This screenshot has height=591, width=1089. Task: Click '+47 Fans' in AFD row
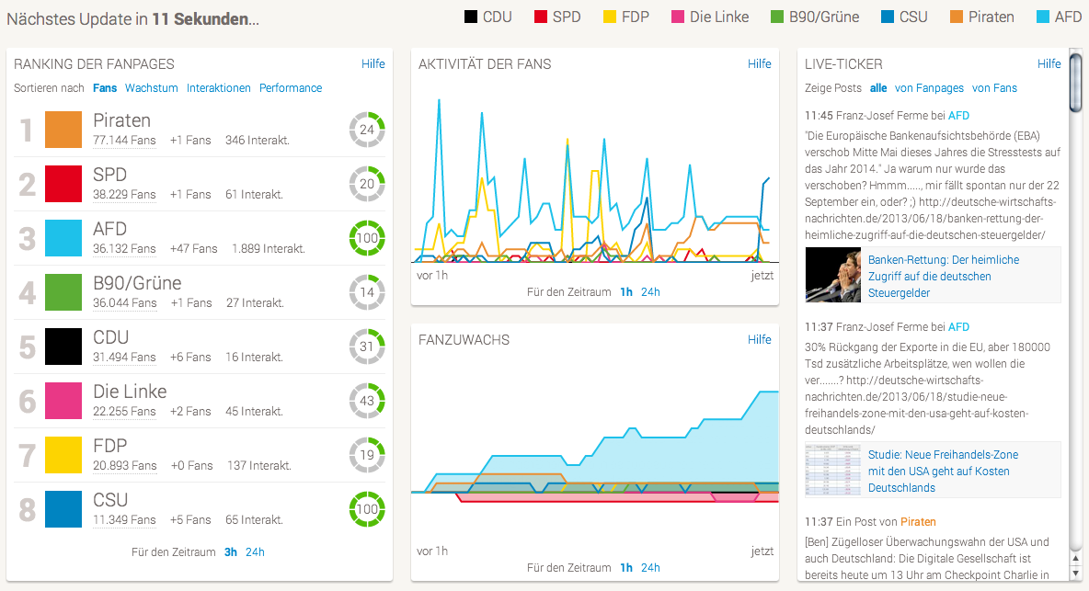(x=194, y=248)
